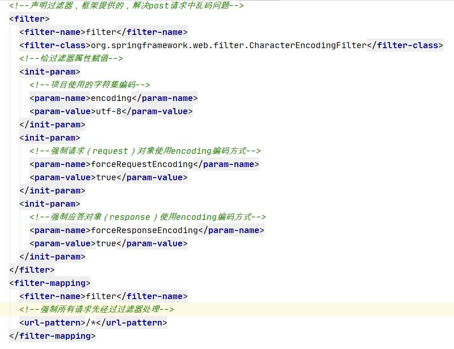This screenshot has height=349, width=454.
Task: Click the class name org.springframework.web.filter.CharacterEncodingFilter
Action: pos(229,45)
